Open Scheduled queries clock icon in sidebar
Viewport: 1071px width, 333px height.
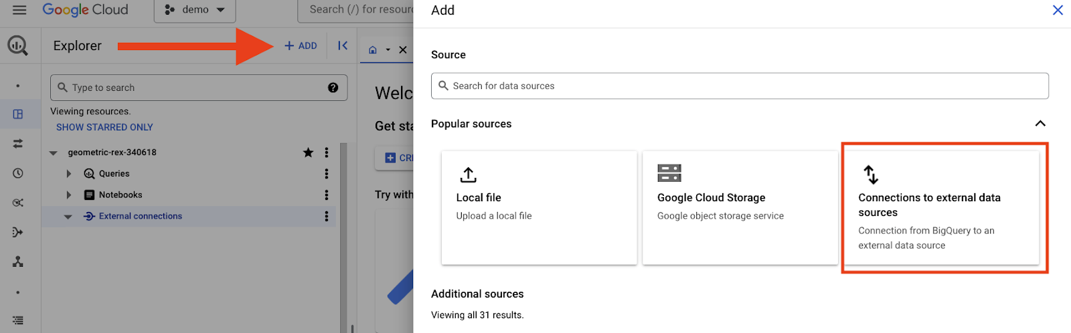click(x=18, y=173)
